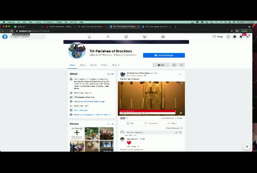This screenshot has height=173, width=257.
Task: Open the Marketplace icon
Action: (145, 37)
